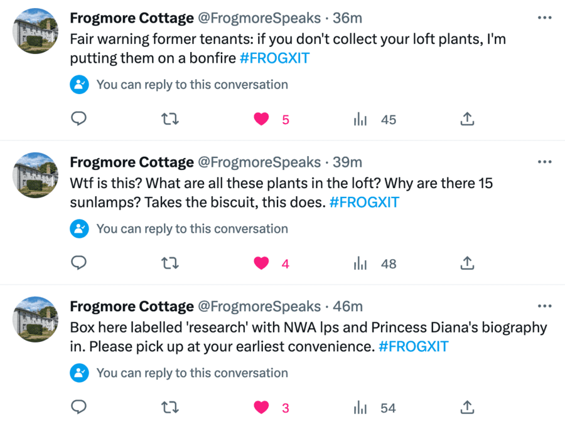This screenshot has height=424, width=565.
Task: Reply to the loft plants bonfire tweet
Action: [78, 119]
